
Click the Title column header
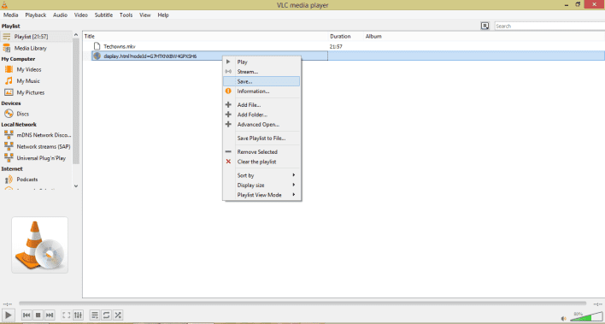[205, 36]
